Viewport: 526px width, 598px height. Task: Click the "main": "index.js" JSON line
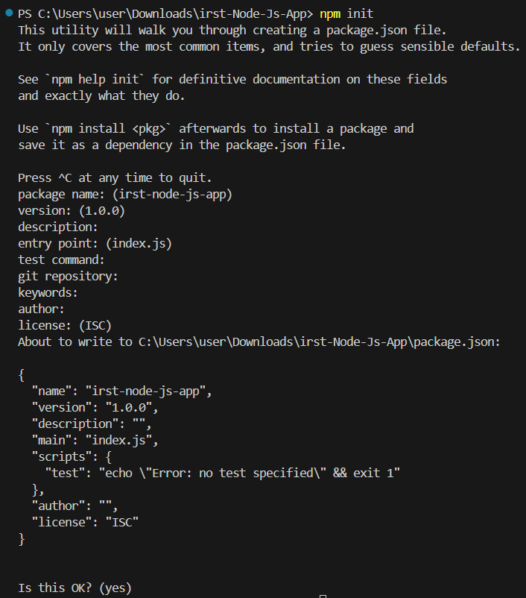pyautogui.click(x=95, y=440)
